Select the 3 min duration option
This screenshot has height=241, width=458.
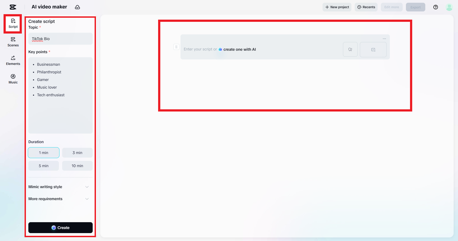[x=77, y=153]
